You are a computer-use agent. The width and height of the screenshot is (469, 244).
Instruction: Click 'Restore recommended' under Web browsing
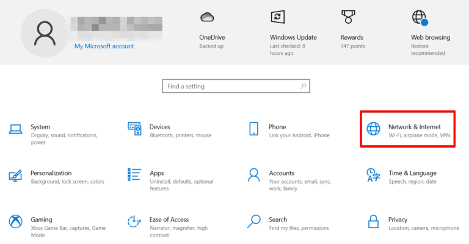coord(428,50)
